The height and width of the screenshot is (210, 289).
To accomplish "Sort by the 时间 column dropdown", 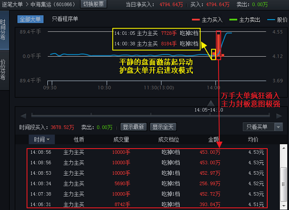I will click(x=42, y=139).
